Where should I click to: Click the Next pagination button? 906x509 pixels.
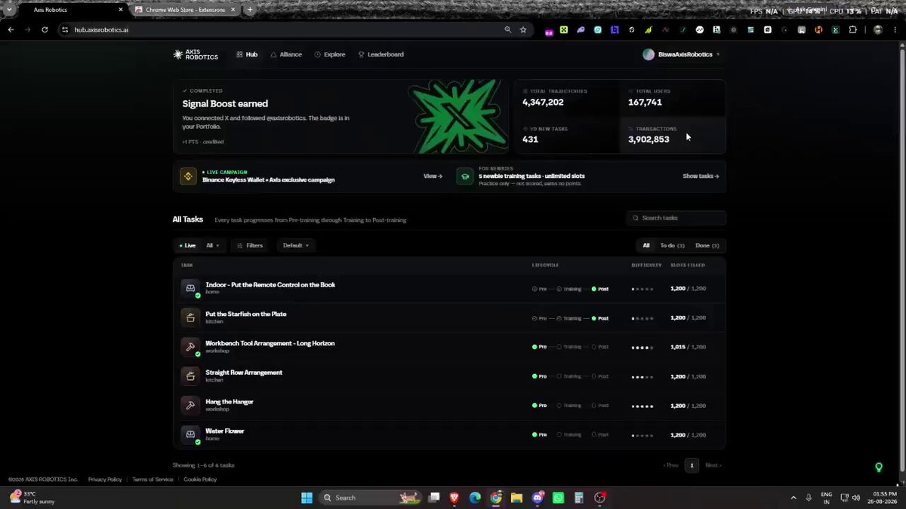[x=713, y=465]
